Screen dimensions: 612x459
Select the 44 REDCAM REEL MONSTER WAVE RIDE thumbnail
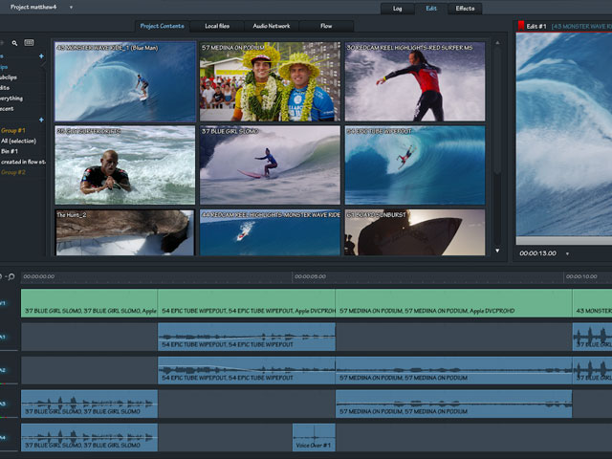270,233
